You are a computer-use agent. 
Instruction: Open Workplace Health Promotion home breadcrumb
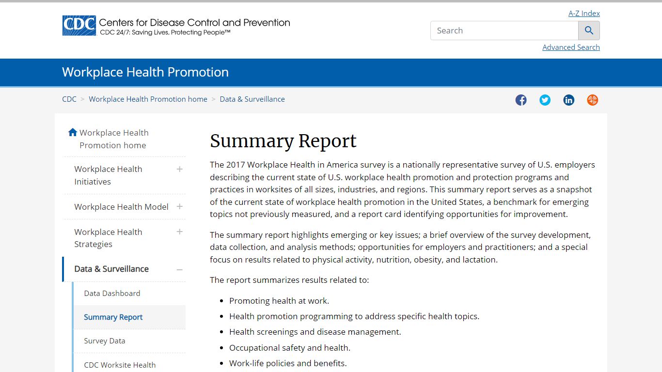(x=148, y=99)
